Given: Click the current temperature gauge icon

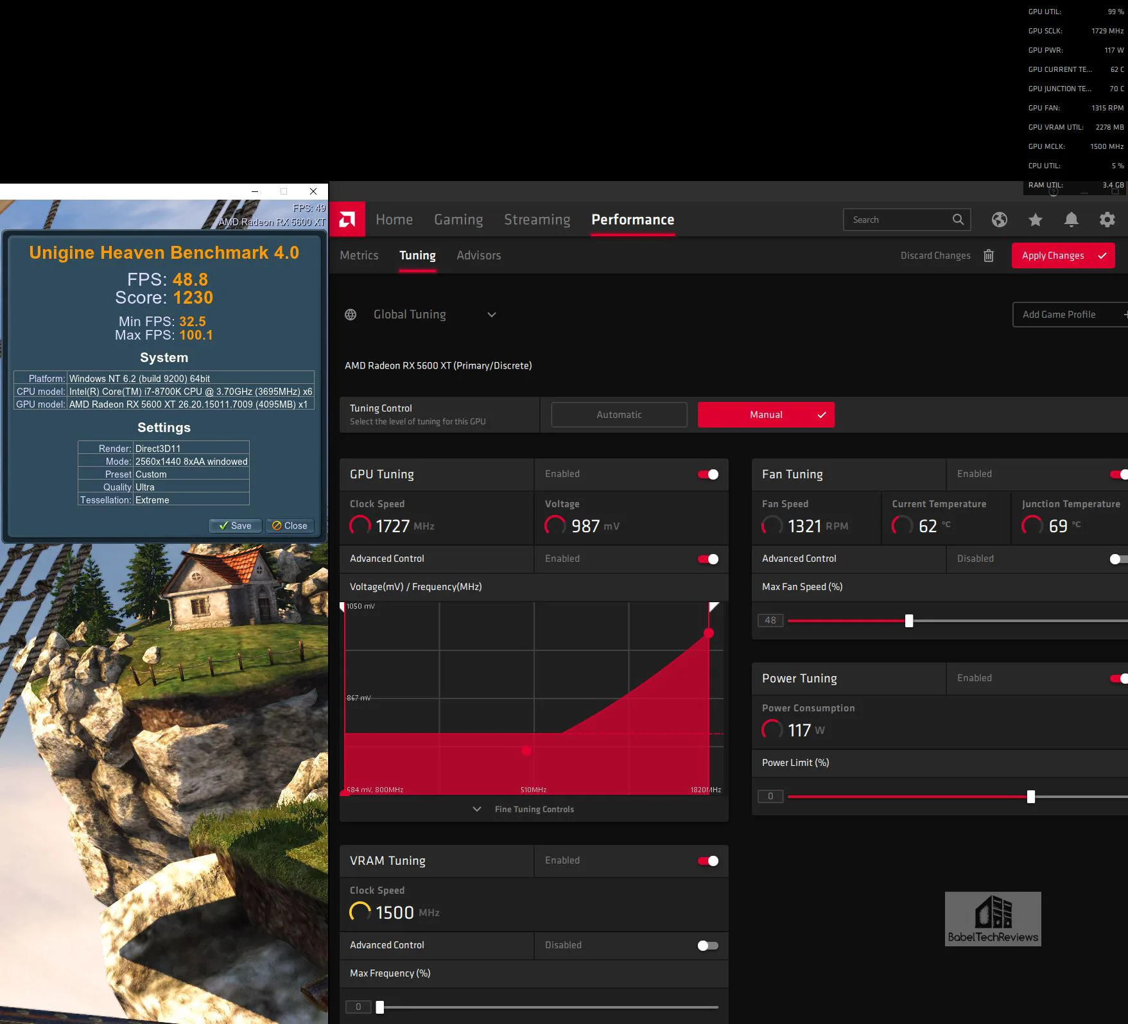Looking at the screenshot, I should point(902,525).
